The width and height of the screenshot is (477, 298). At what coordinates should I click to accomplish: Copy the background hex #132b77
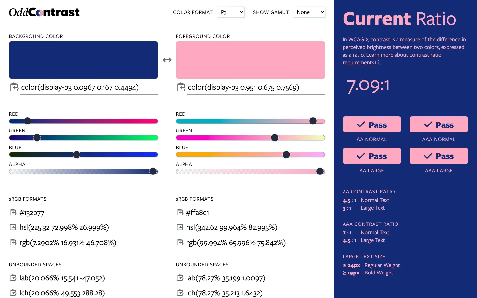coord(13,212)
